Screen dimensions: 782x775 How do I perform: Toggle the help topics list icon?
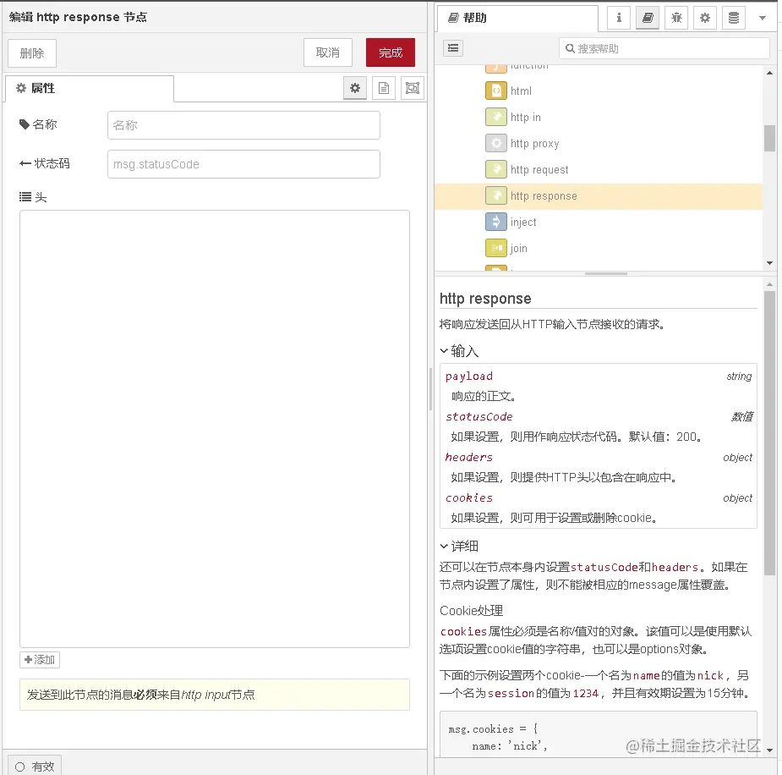coord(453,48)
